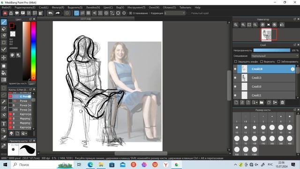Select layer Слой10

pos(266,86)
